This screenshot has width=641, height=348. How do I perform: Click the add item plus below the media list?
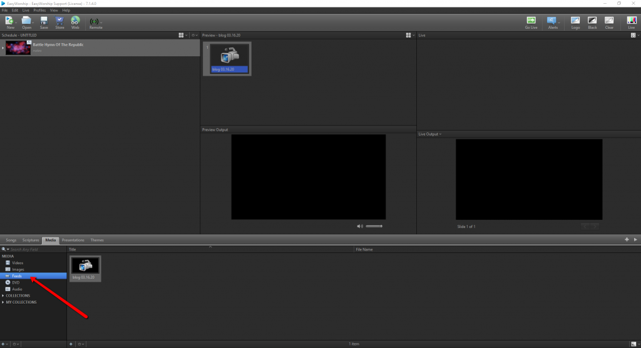pos(71,344)
